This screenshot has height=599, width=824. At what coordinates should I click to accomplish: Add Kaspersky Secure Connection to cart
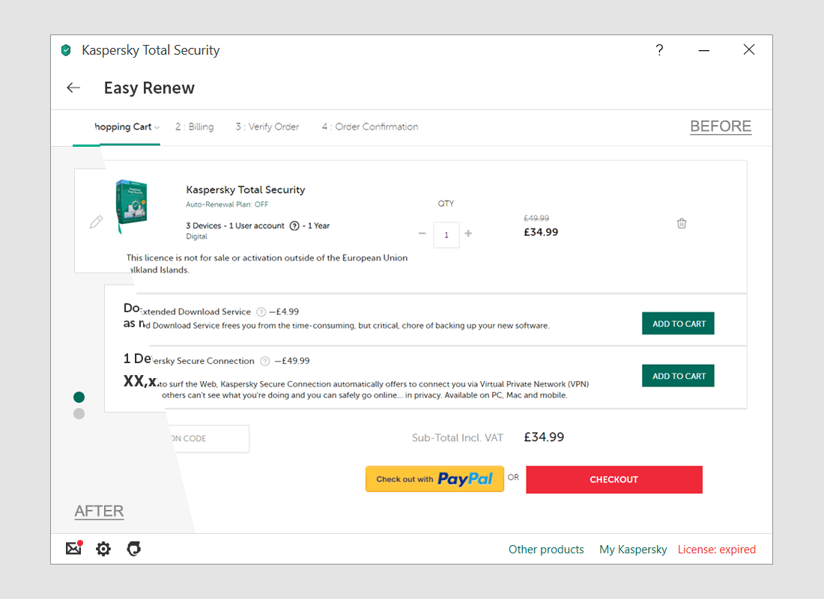(x=678, y=376)
